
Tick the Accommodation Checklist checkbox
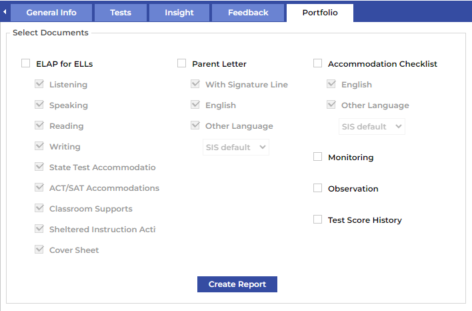click(x=318, y=64)
